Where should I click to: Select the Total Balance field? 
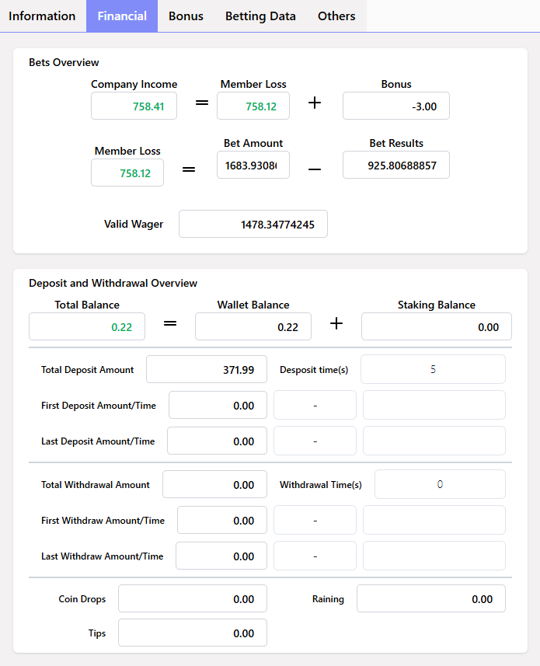[86, 326]
